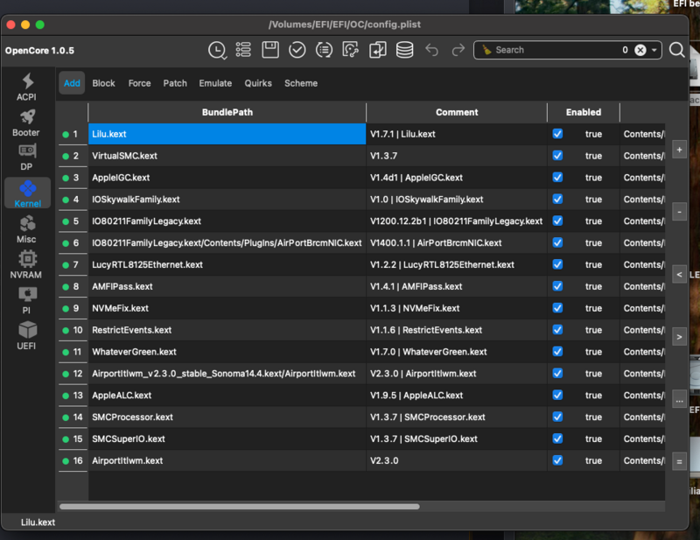
Task: Open the Patch tab
Action: [x=175, y=83]
